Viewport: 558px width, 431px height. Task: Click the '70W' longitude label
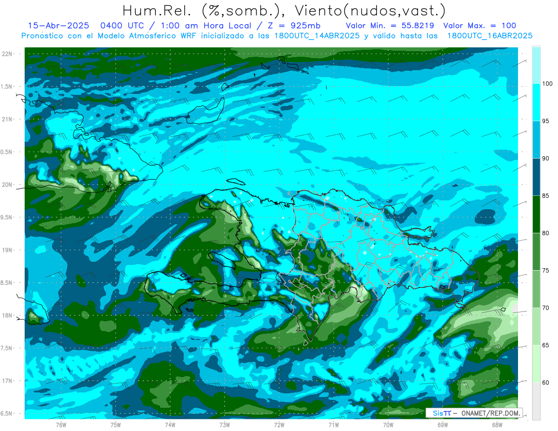pyautogui.click(x=388, y=424)
